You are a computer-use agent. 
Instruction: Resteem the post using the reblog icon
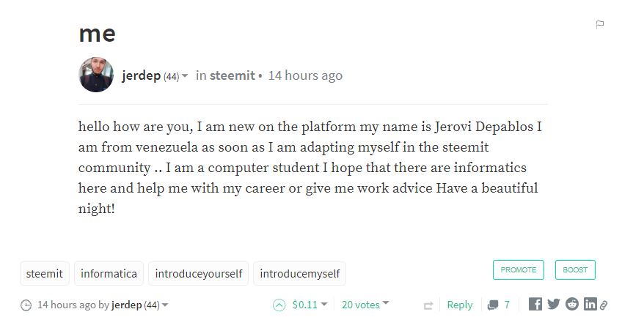428,305
